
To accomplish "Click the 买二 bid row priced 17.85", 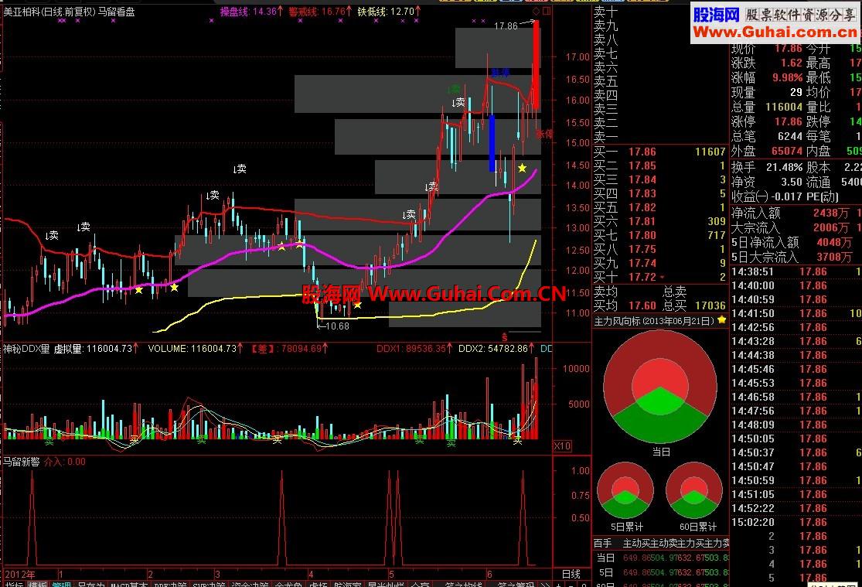I will tap(659, 166).
